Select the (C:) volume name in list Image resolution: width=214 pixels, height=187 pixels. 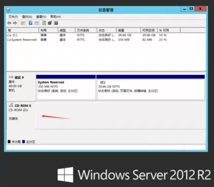click(15, 35)
